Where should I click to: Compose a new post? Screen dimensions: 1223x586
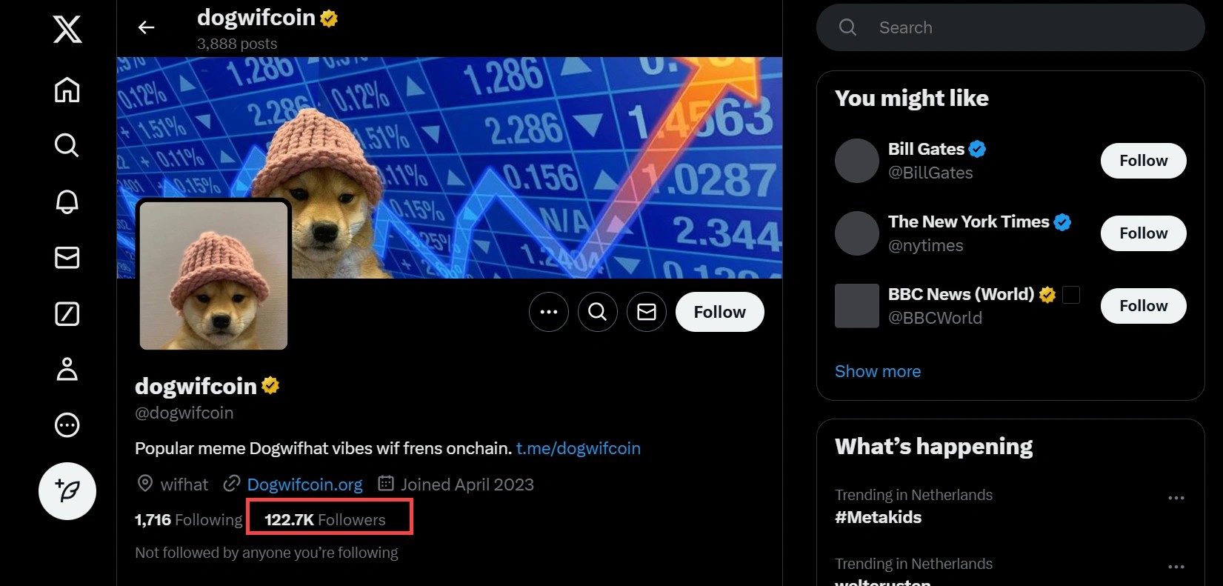67,491
